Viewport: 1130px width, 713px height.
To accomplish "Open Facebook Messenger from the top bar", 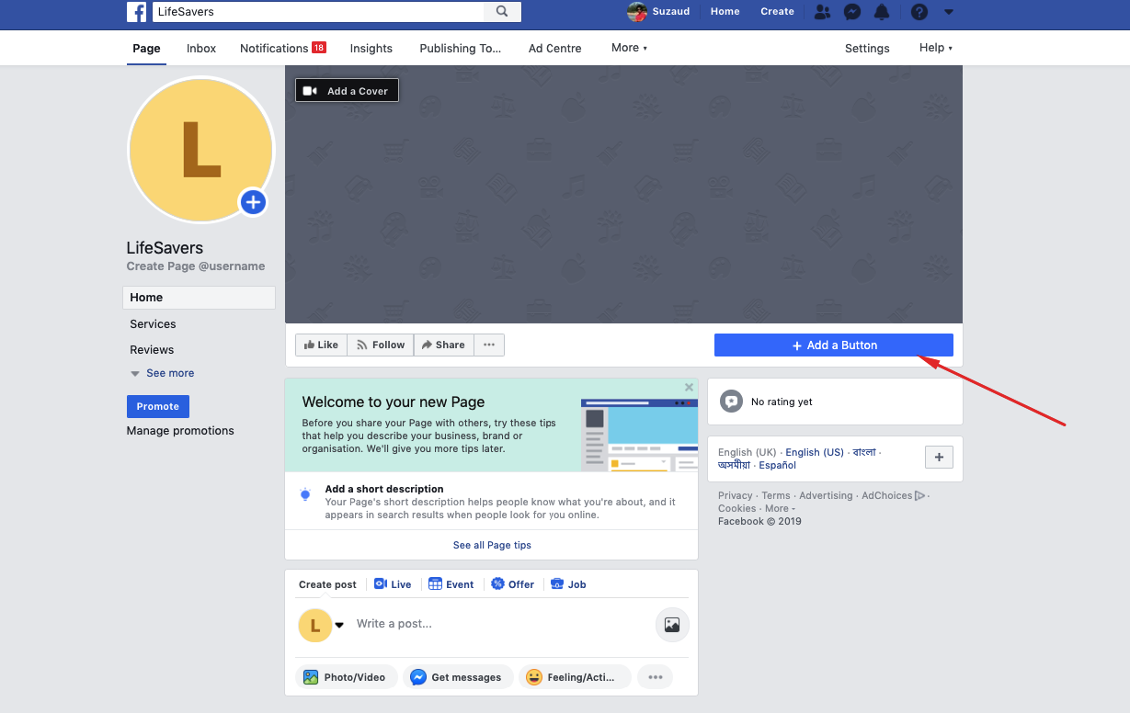I will pyautogui.click(x=851, y=12).
